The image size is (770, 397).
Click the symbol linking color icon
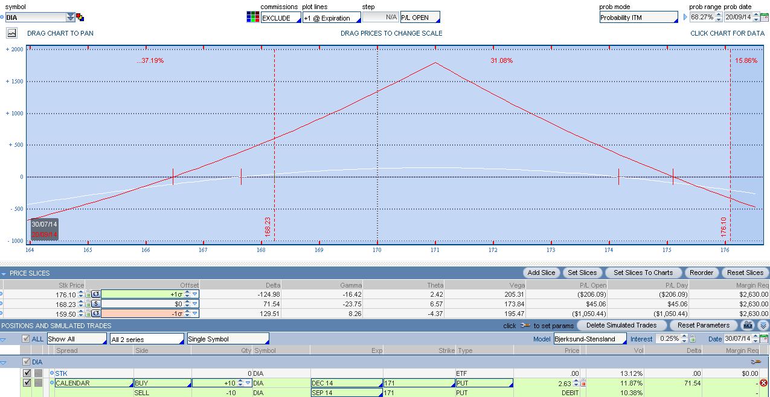click(x=80, y=18)
